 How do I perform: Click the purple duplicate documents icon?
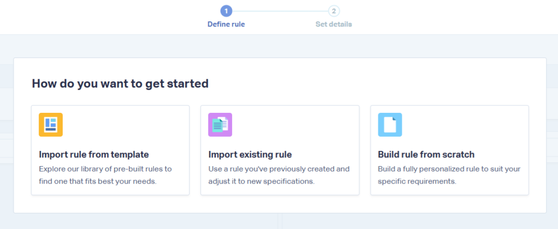220,125
